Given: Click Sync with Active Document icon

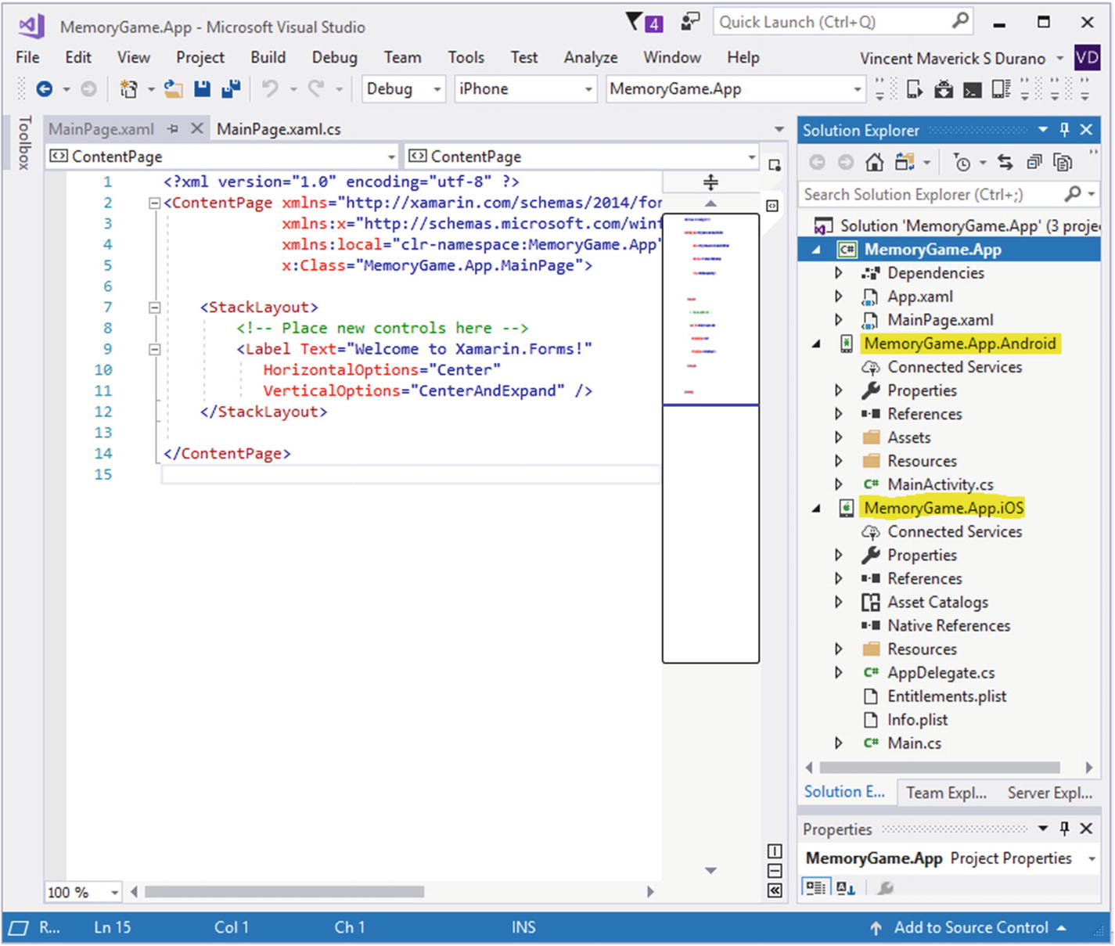Looking at the screenshot, I should click(1005, 163).
